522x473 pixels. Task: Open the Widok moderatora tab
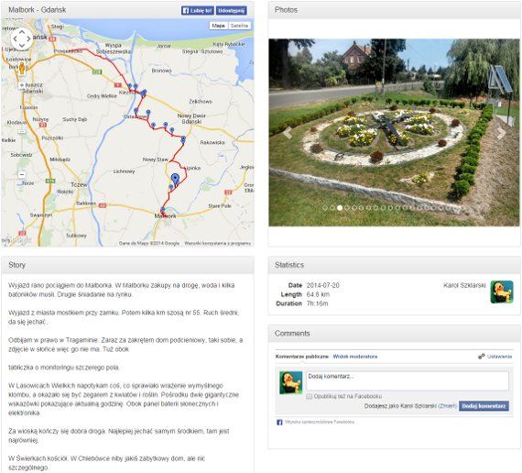tap(355, 357)
